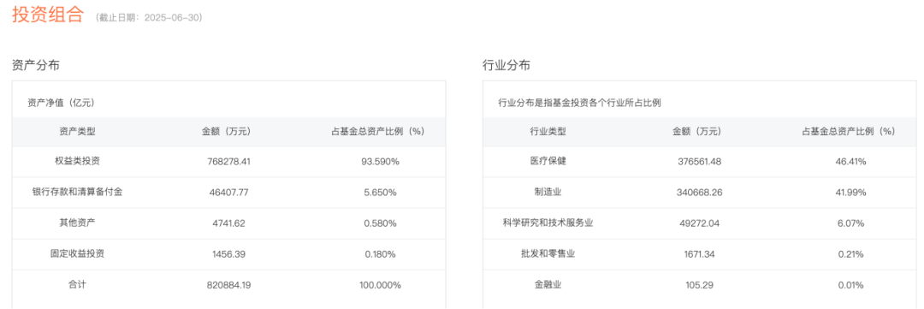This screenshot has height=309, width=924.
Task: Click the 银行存款和清算备付金 row
Action: pyautogui.click(x=228, y=193)
